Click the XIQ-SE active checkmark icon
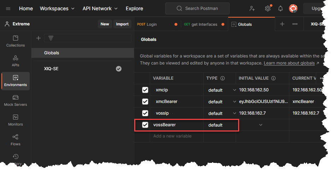The width and height of the screenshot is (331, 171). pyautogui.click(x=119, y=69)
